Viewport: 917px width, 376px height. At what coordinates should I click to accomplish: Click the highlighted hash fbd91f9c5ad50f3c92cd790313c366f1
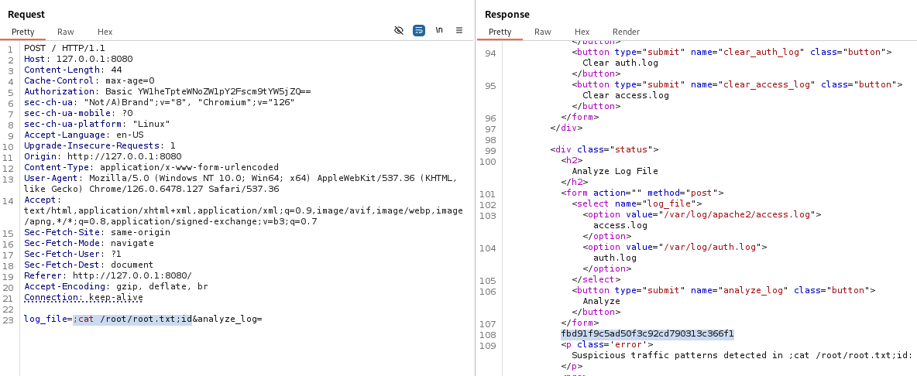[647, 334]
